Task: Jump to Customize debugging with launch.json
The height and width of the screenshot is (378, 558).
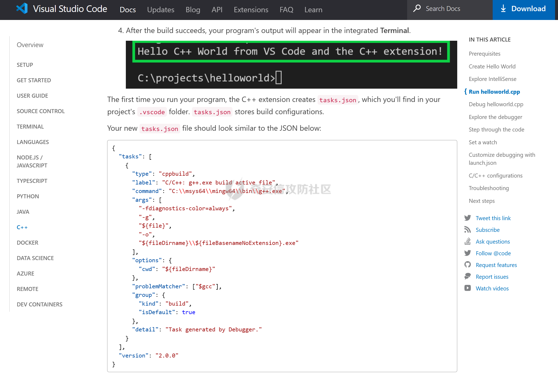Action: (502, 159)
